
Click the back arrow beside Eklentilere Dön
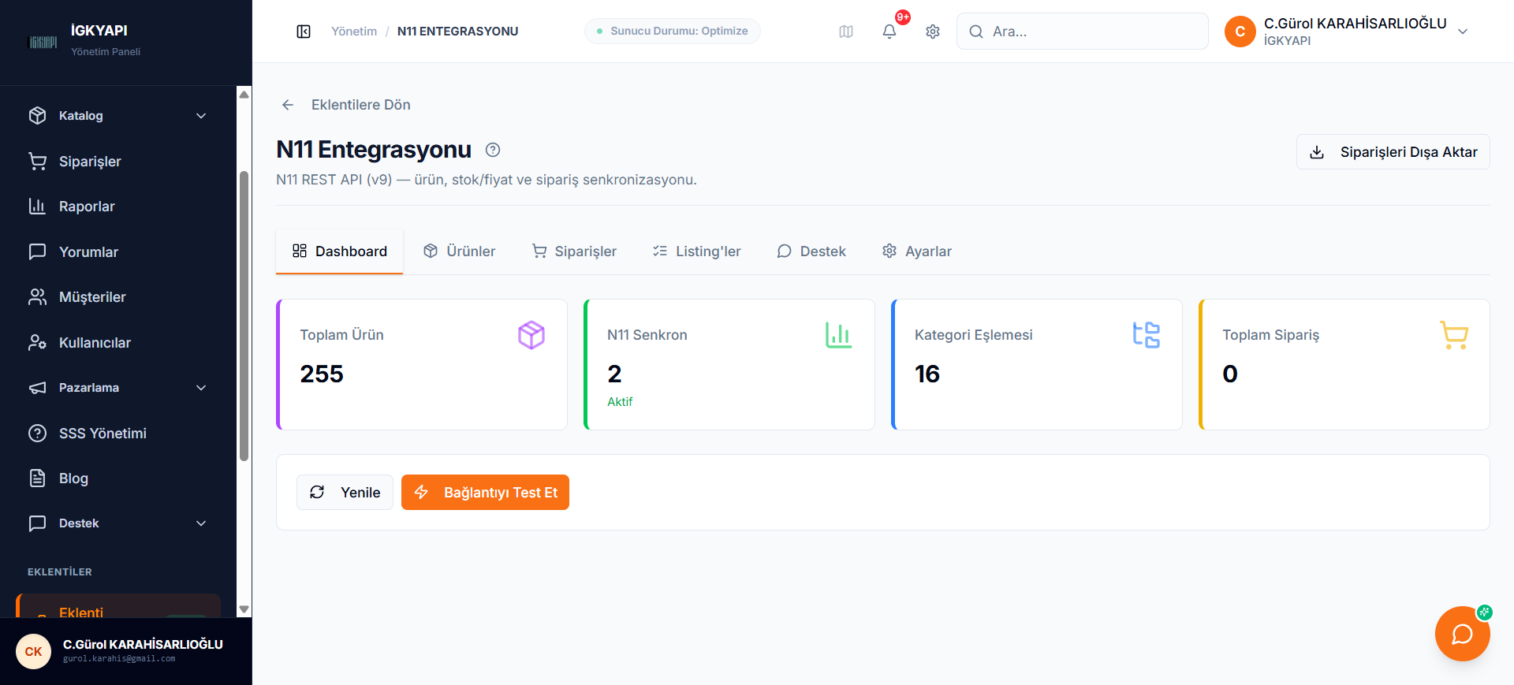point(288,105)
